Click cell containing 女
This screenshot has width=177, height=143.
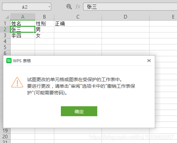44,35
